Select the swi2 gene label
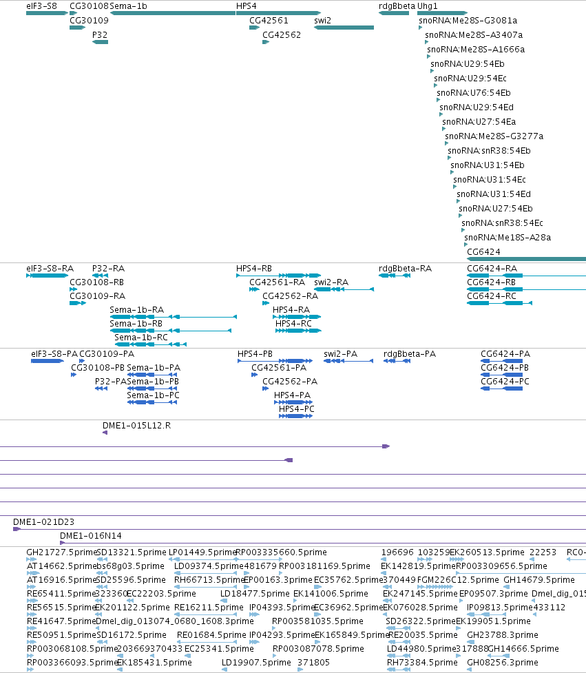 [322, 21]
